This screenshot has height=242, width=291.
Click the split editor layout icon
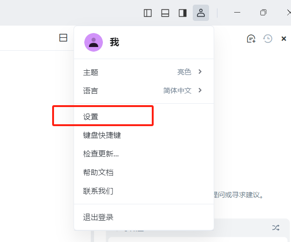click(x=63, y=38)
